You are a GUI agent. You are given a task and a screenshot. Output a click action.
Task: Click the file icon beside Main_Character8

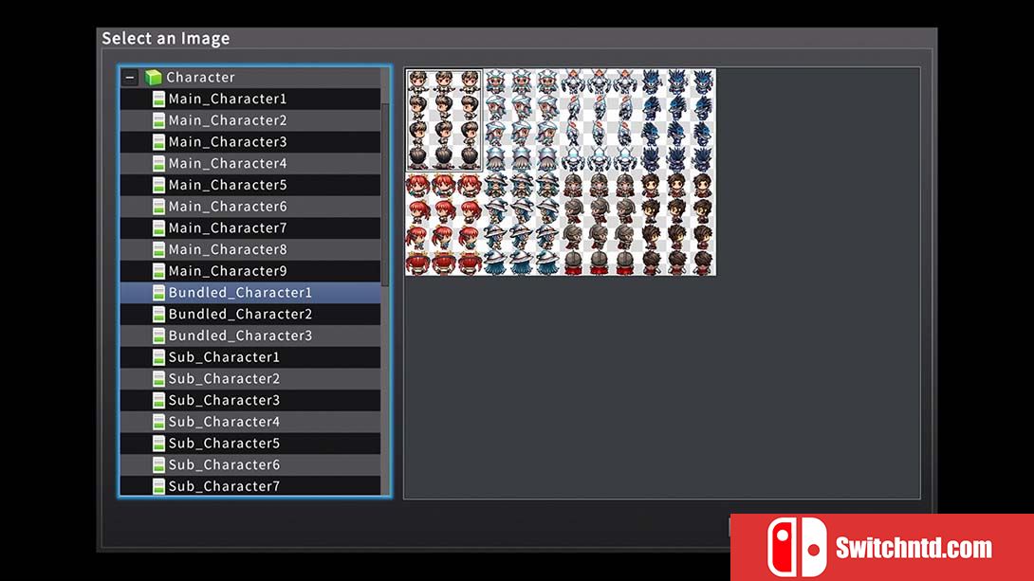point(158,249)
